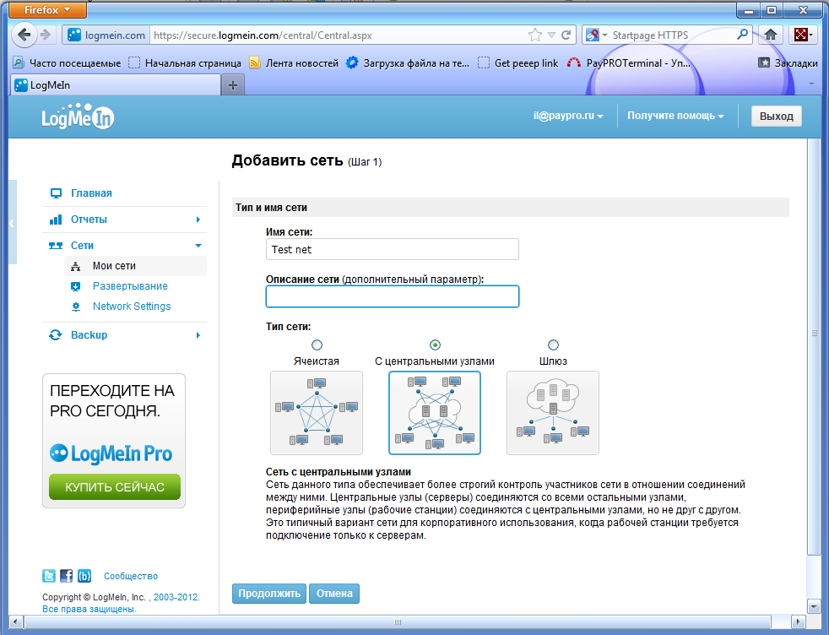Click the LogMeIn logo in the header

tap(78, 118)
